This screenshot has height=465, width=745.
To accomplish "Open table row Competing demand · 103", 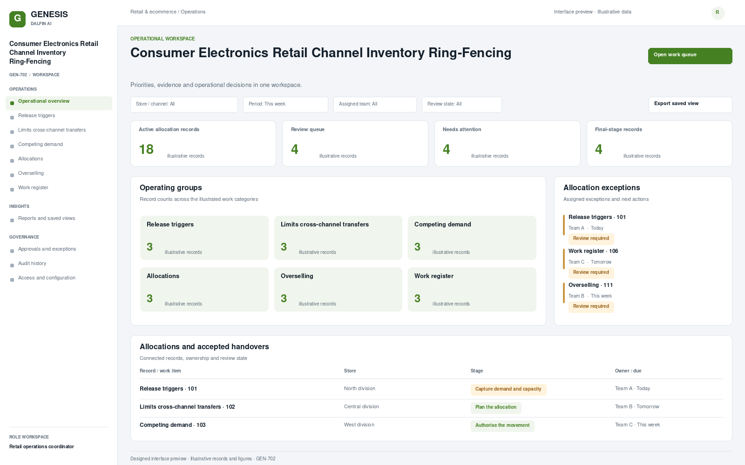I will click(431, 425).
